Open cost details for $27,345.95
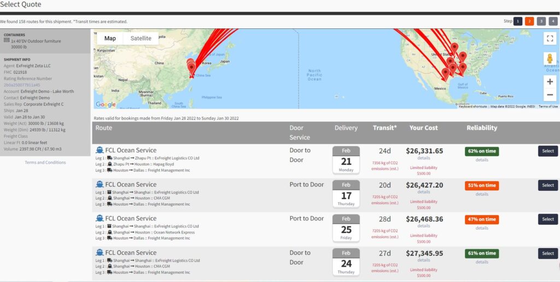 coord(424,260)
